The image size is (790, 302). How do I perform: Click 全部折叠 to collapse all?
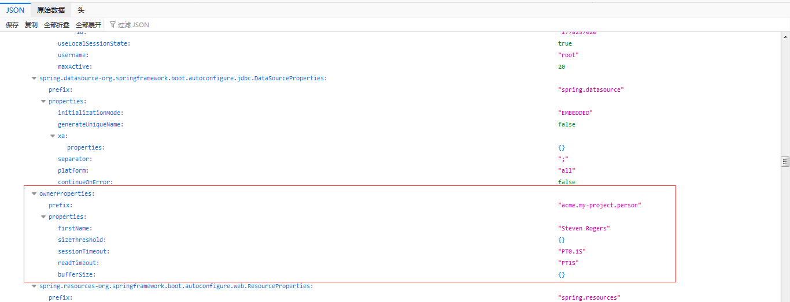coord(57,25)
